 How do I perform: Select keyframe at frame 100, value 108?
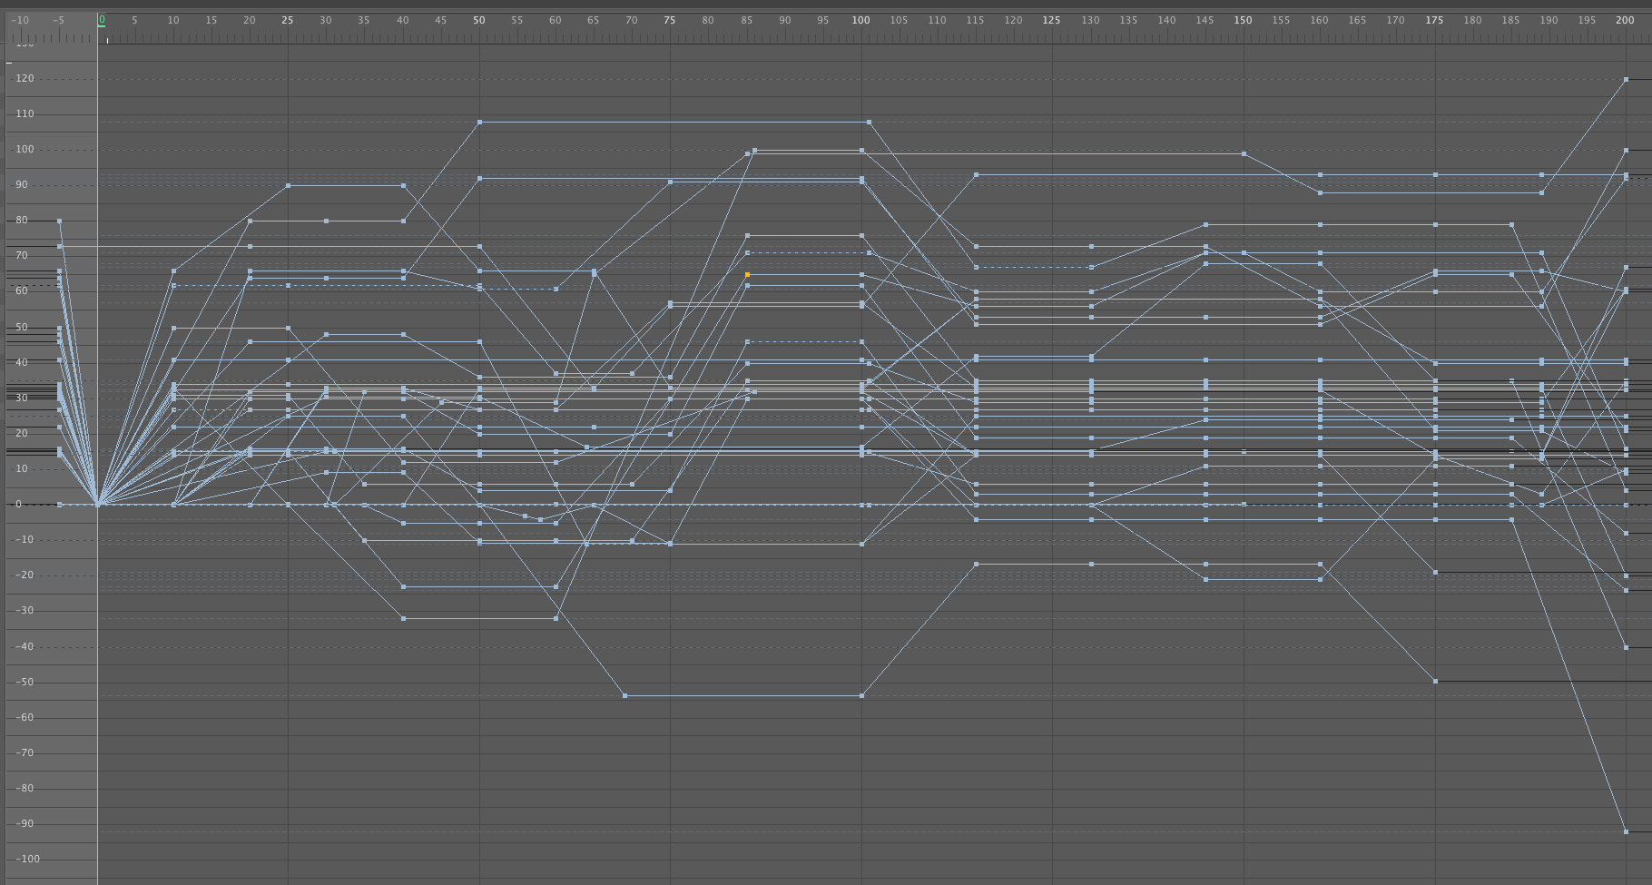pos(870,122)
